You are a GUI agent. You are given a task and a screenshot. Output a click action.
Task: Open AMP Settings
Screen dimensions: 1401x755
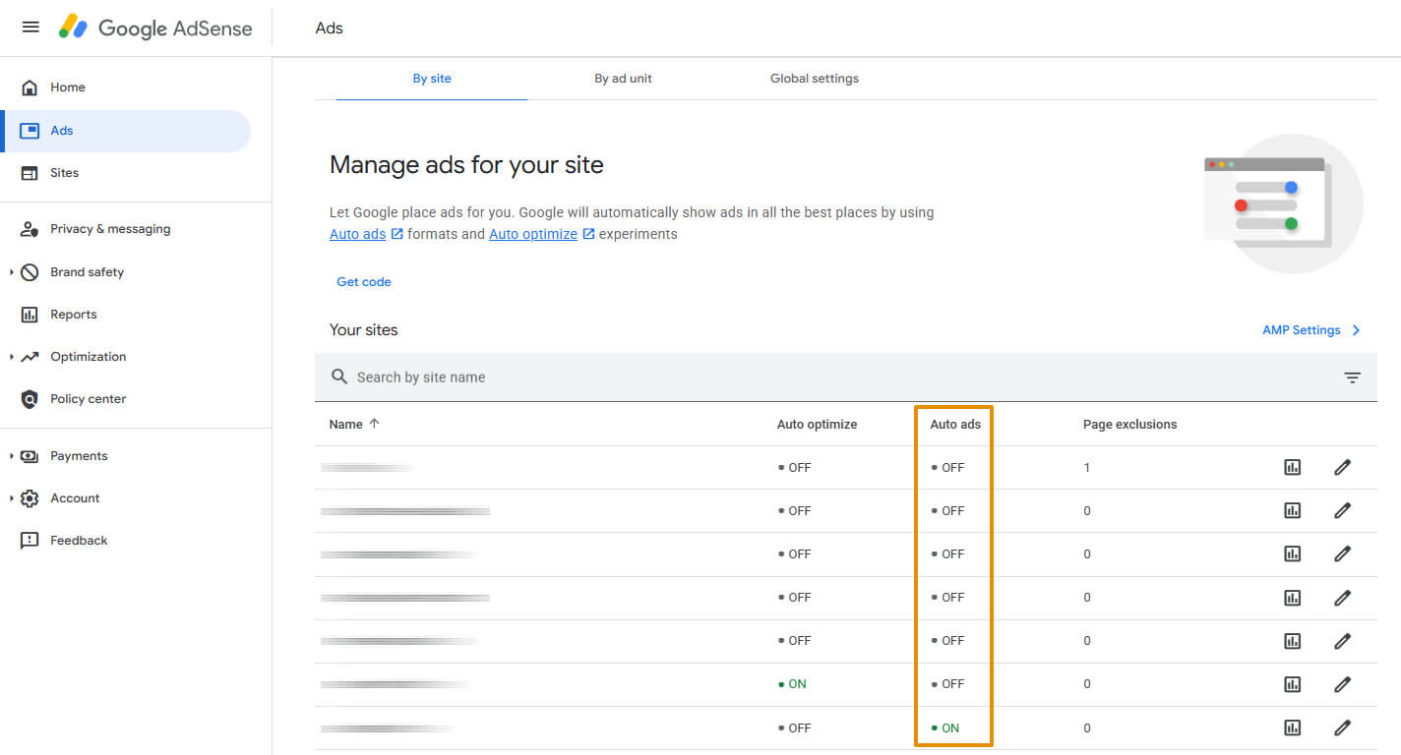[1301, 329]
